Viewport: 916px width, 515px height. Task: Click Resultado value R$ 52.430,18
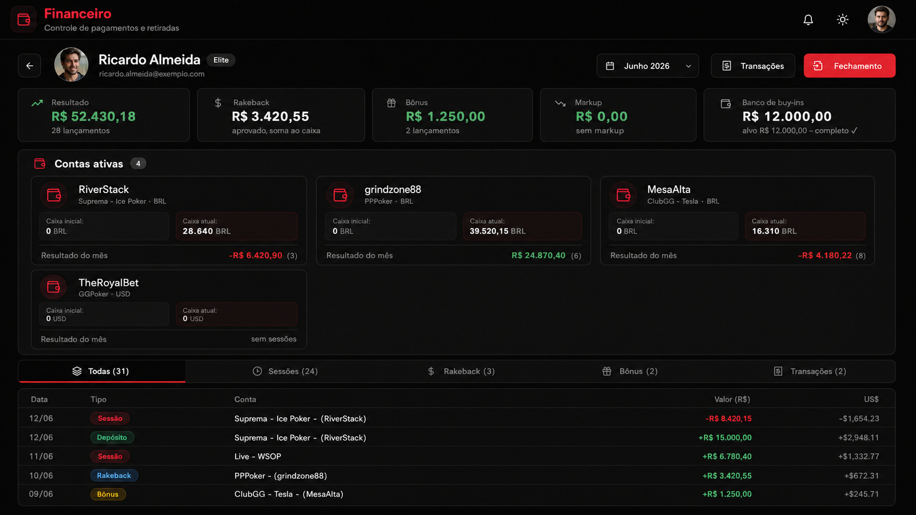(x=94, y=117)
